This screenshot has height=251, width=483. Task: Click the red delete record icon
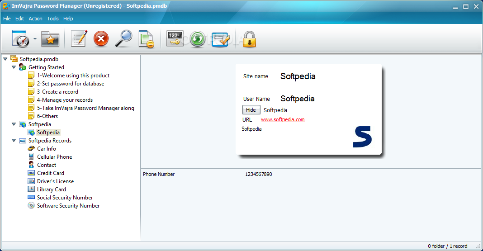(101, 39)
